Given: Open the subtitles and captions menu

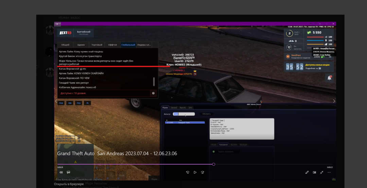Looking at the screenshot, I should pyautogui.click(x=68, y=172).
